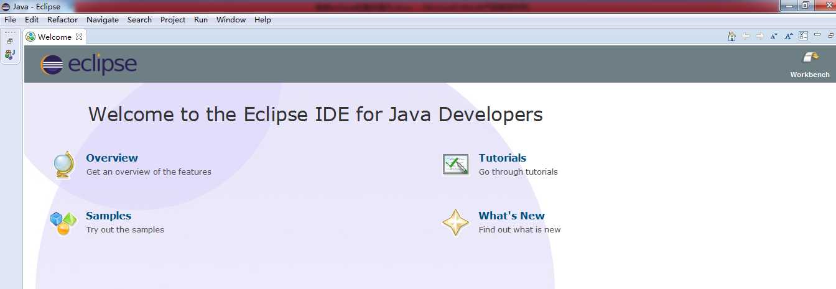Image resolution: width=836 pixels, height=289 pixels.
Task: Follow the Tutorials link
Action: click(x=503, y=158)
